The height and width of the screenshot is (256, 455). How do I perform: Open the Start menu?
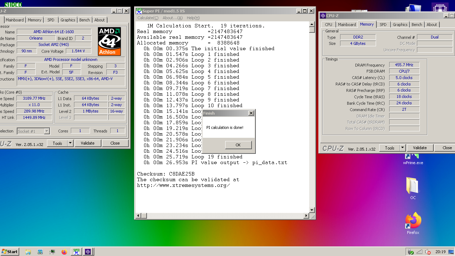tap(10, 251)
